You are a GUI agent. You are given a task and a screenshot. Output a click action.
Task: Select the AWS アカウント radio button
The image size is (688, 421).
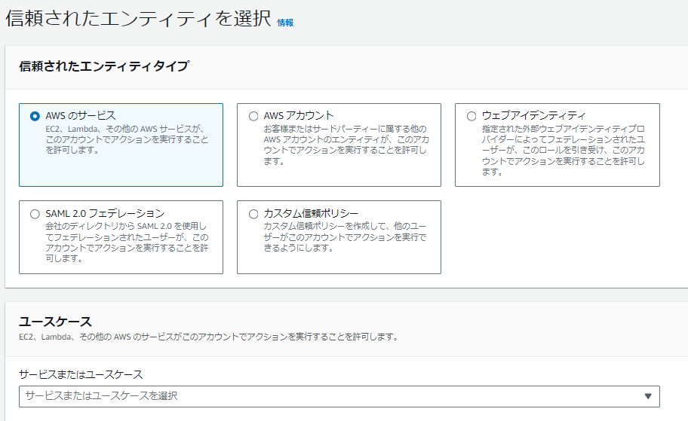[x=253, y=116]
